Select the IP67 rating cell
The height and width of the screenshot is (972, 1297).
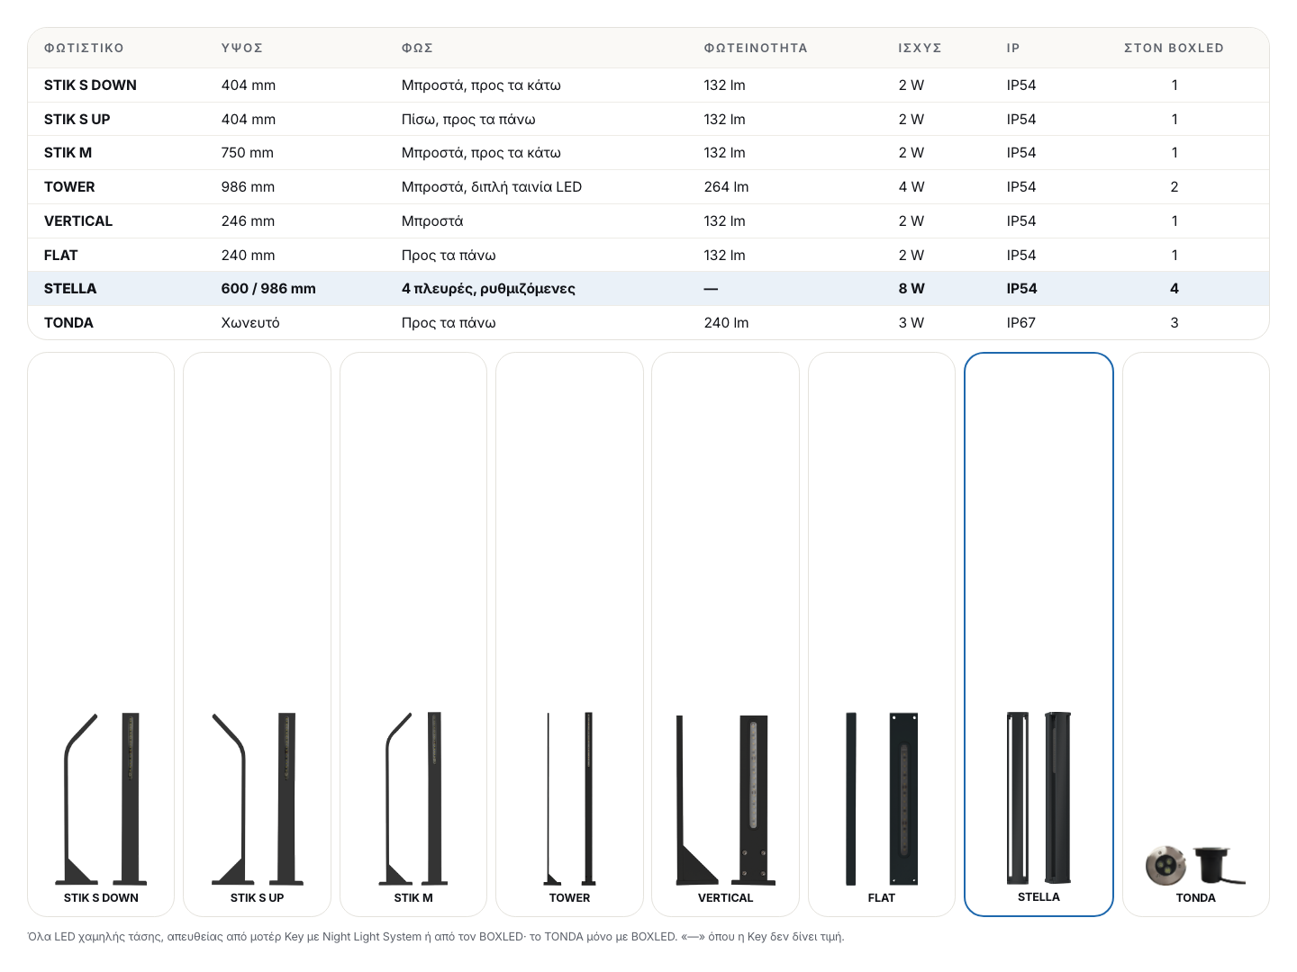tap(1021, 323)
